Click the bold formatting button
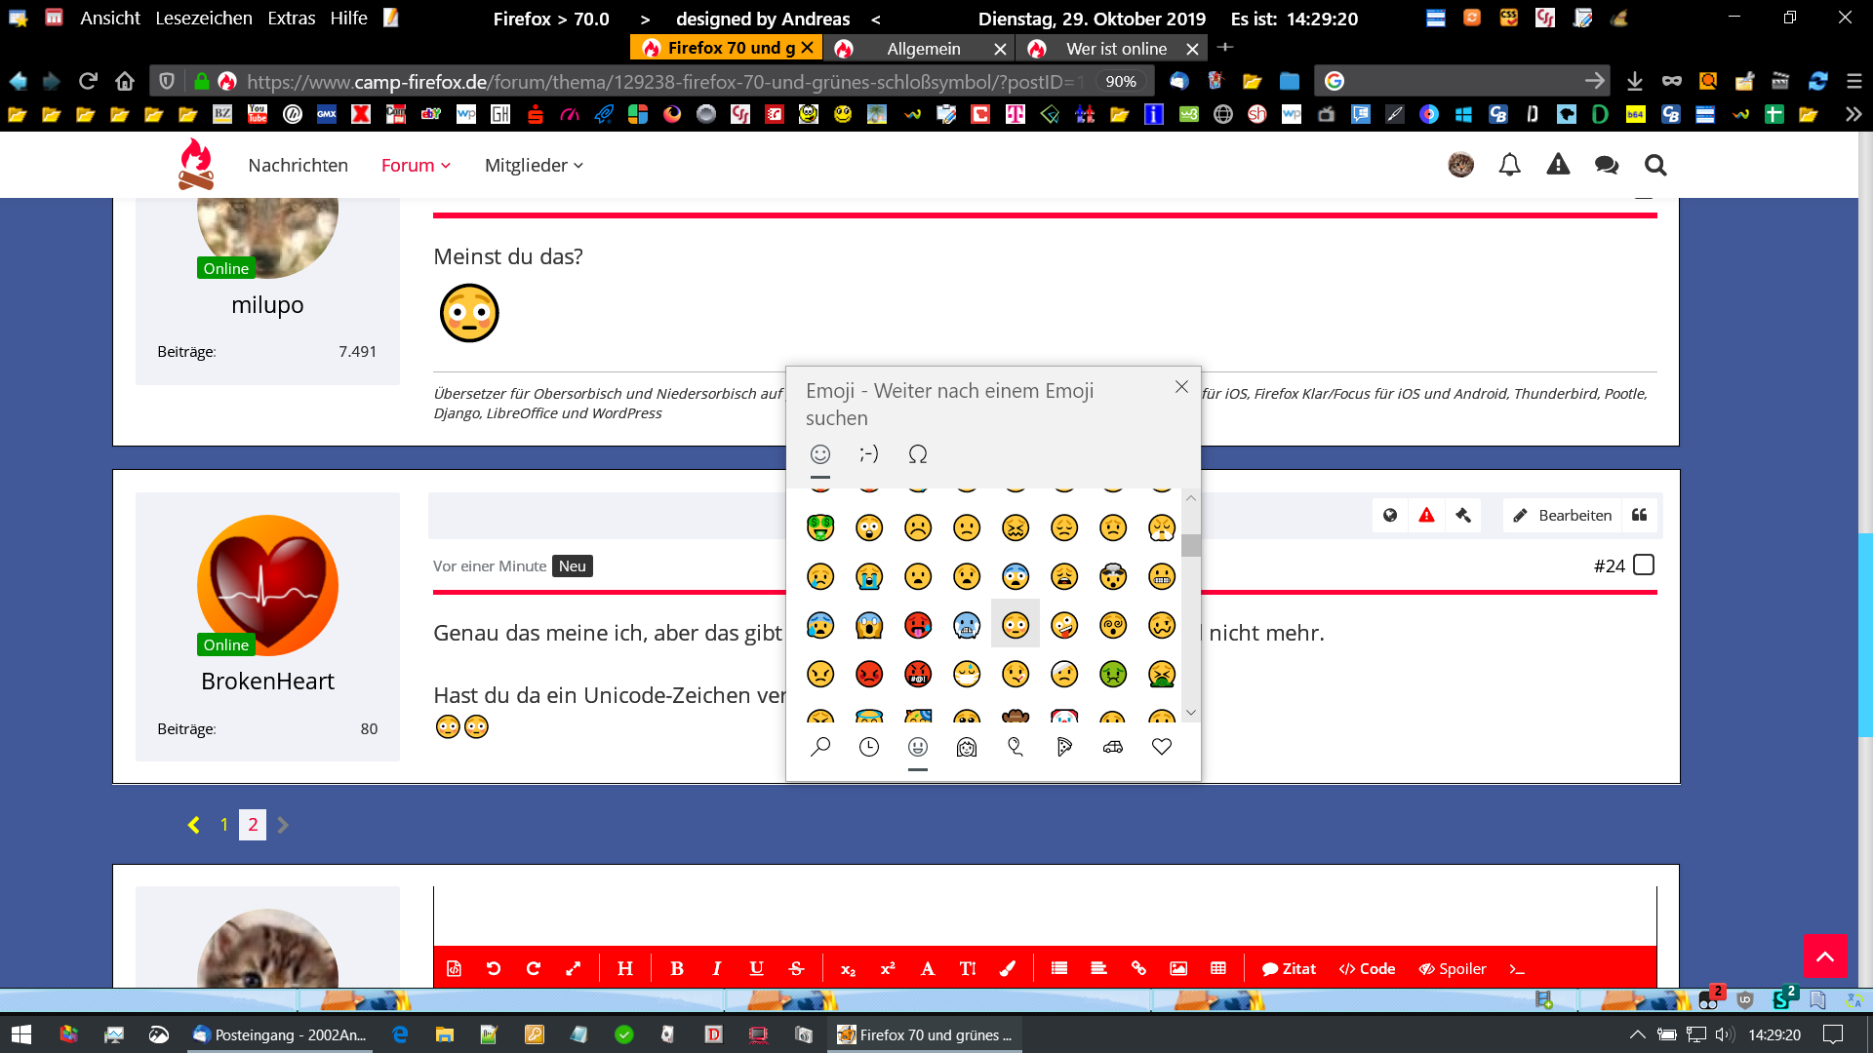1873x1053 pixels. coord(677,968)
